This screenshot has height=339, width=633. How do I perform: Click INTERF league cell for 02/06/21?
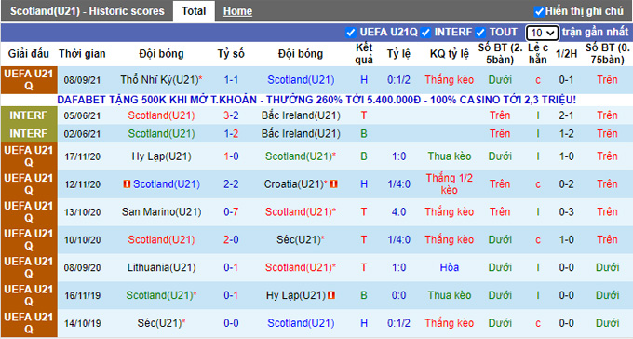pos(29,134)
